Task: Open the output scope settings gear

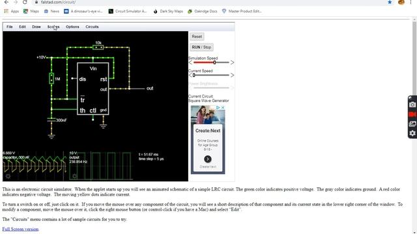Action: [x=75, y=176]
